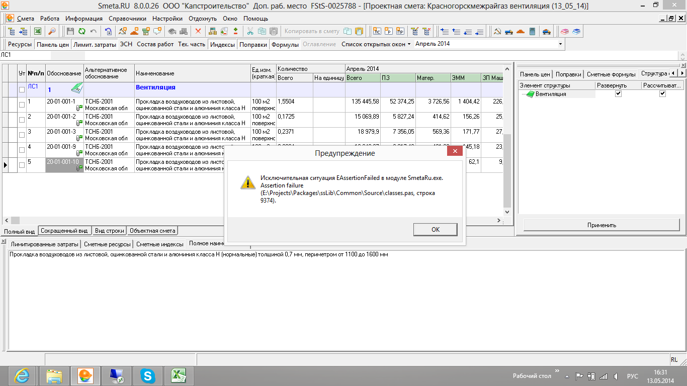This screenshot has width=687, height=386.
Task: Uncheck Рассчитывать checkbox for Вентиляция
Action: coord(662,94)
